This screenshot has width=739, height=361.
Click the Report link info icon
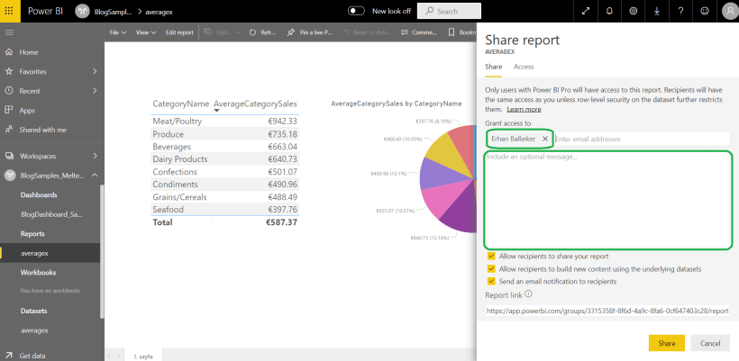(528, 293)
